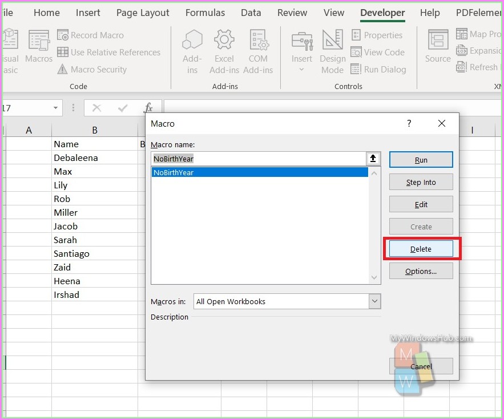The width and height of the screenshot is (504, 420).
Task: Switch to the Data tab
Action: click(x=251, y=13)
